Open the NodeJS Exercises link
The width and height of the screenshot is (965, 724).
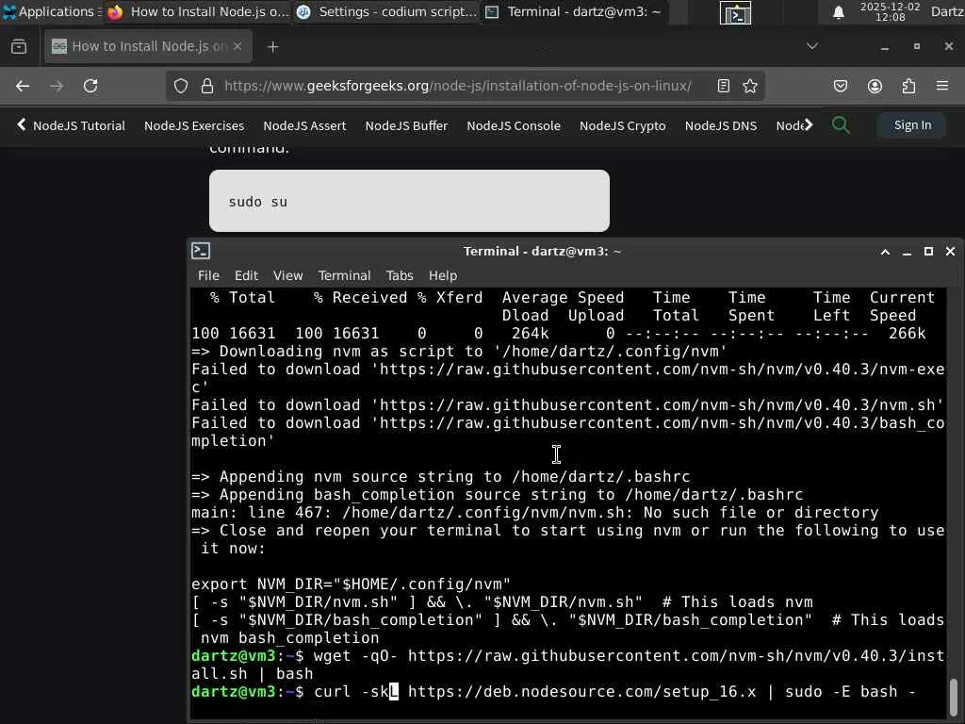(x=194, y=125)
